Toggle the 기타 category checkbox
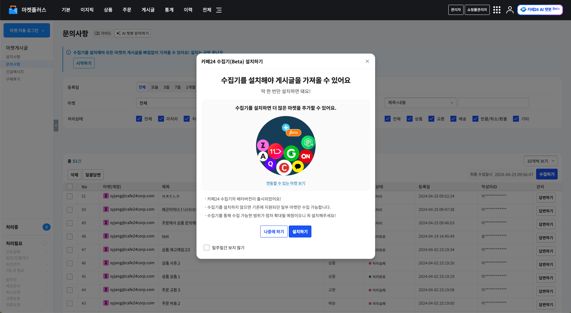 [x=516, y=119]
